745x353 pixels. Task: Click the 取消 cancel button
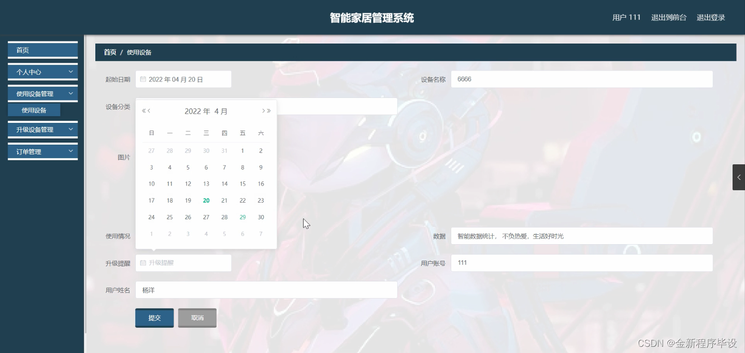click(197, 318)
